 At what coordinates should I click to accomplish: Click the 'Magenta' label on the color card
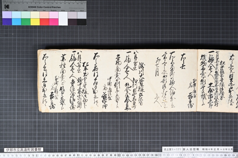pyautogui.click(x=54, y=10)
